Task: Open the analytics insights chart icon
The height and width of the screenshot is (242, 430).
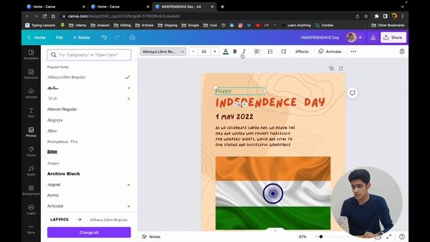Action: click(x=374, y=38)
